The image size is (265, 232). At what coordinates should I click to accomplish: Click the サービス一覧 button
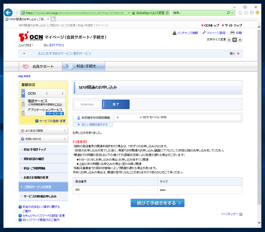coord(55,113)
